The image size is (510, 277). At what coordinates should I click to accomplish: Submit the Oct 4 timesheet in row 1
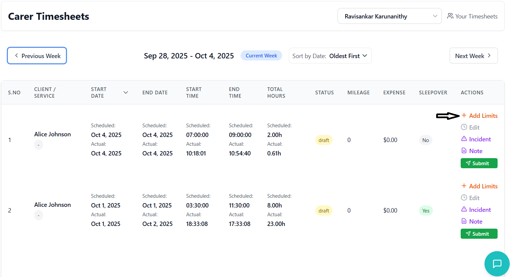tap(479, 163)
